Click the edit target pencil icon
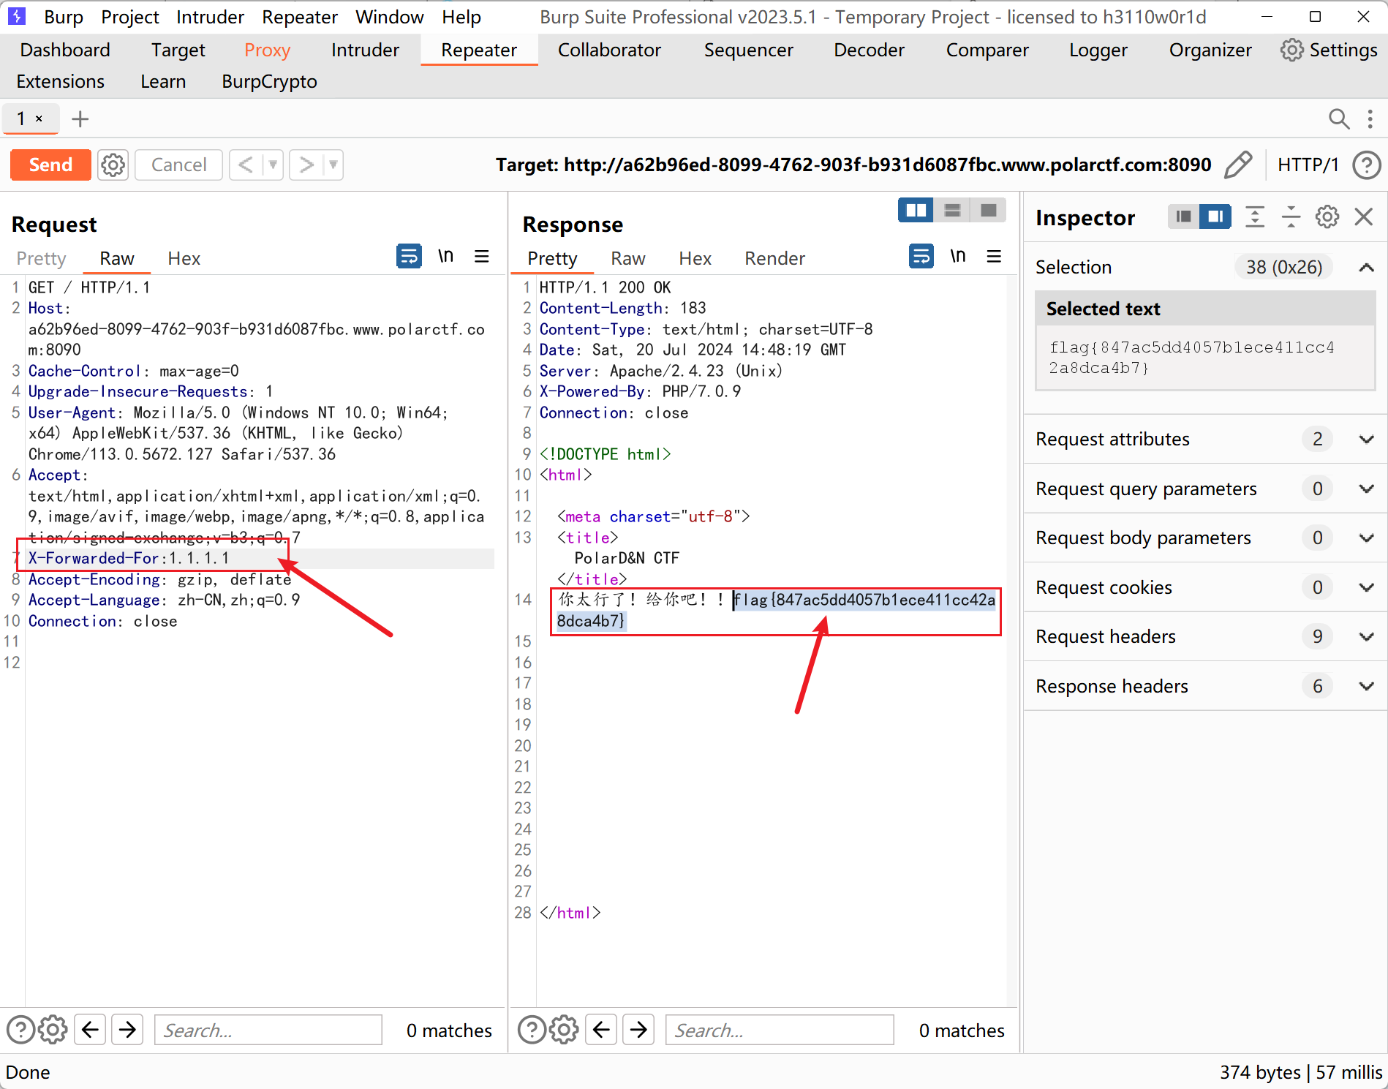Viewport: 1388px width, 1089px height. pos(1237,165)
